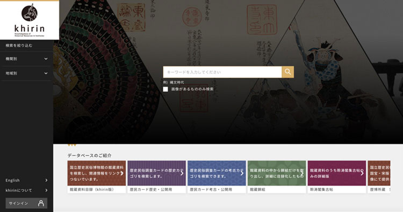Click arrow on blue 考古カテゴリ card
The height and width of the screenshot is (212, 403).
242,173
